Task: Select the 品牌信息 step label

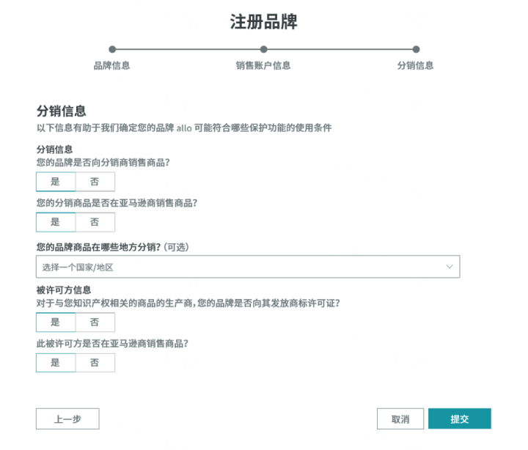Action: [112, 65]
